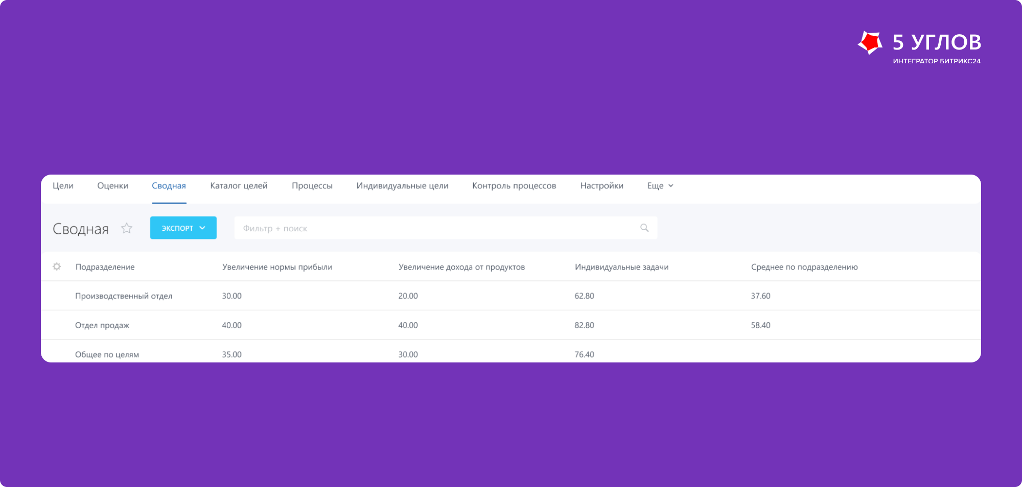Go to the Процессы tab

click(312, 186)
